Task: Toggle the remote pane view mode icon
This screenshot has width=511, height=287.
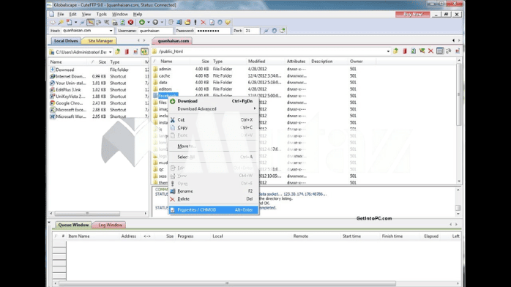Action: pyautogui.click(x=440, y=51)
